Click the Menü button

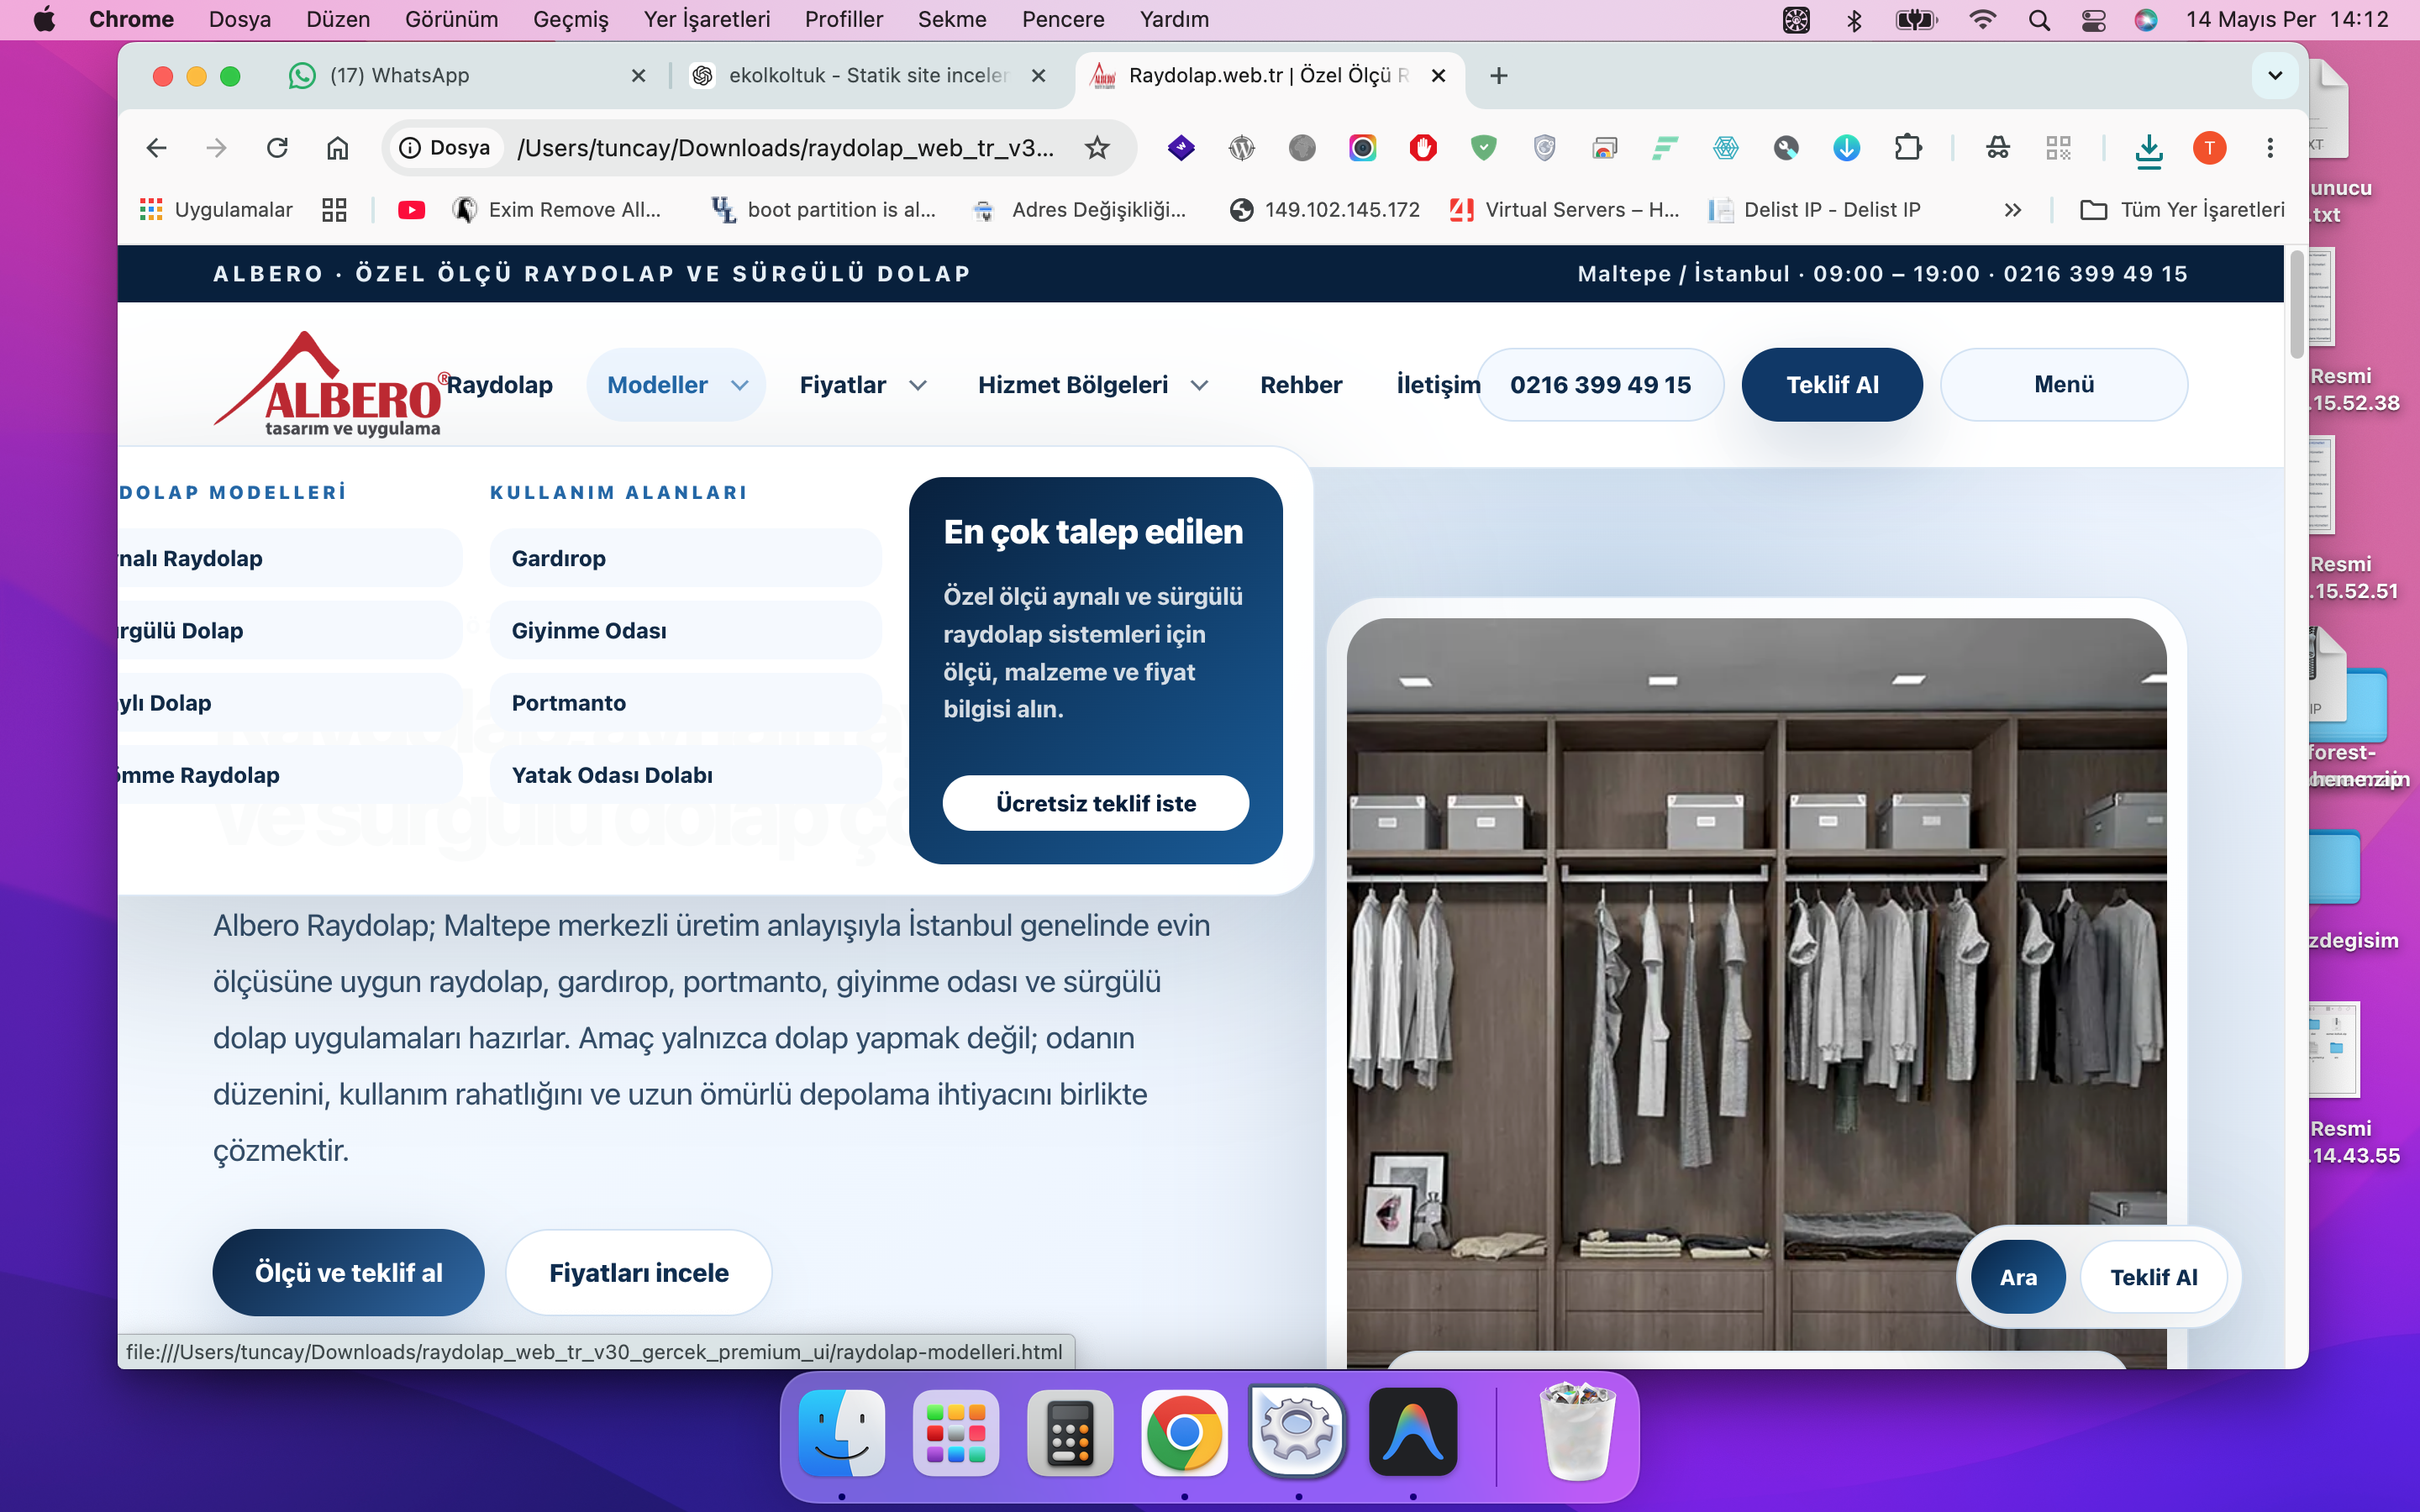click(x=2064, y=385)
